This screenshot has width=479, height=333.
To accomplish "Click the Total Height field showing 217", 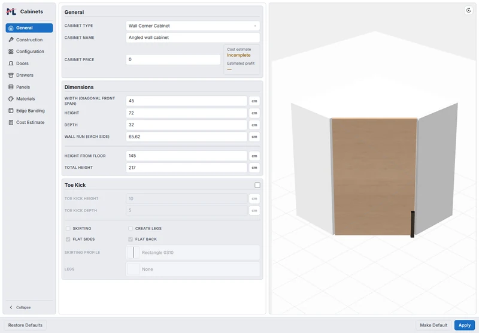I will pos(186,168).
